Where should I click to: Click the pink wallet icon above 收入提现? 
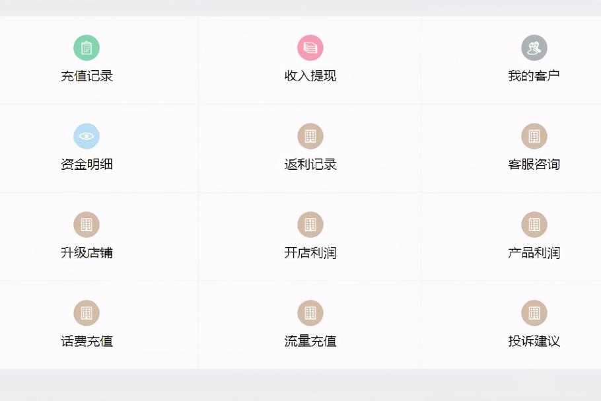pos(310,48)
